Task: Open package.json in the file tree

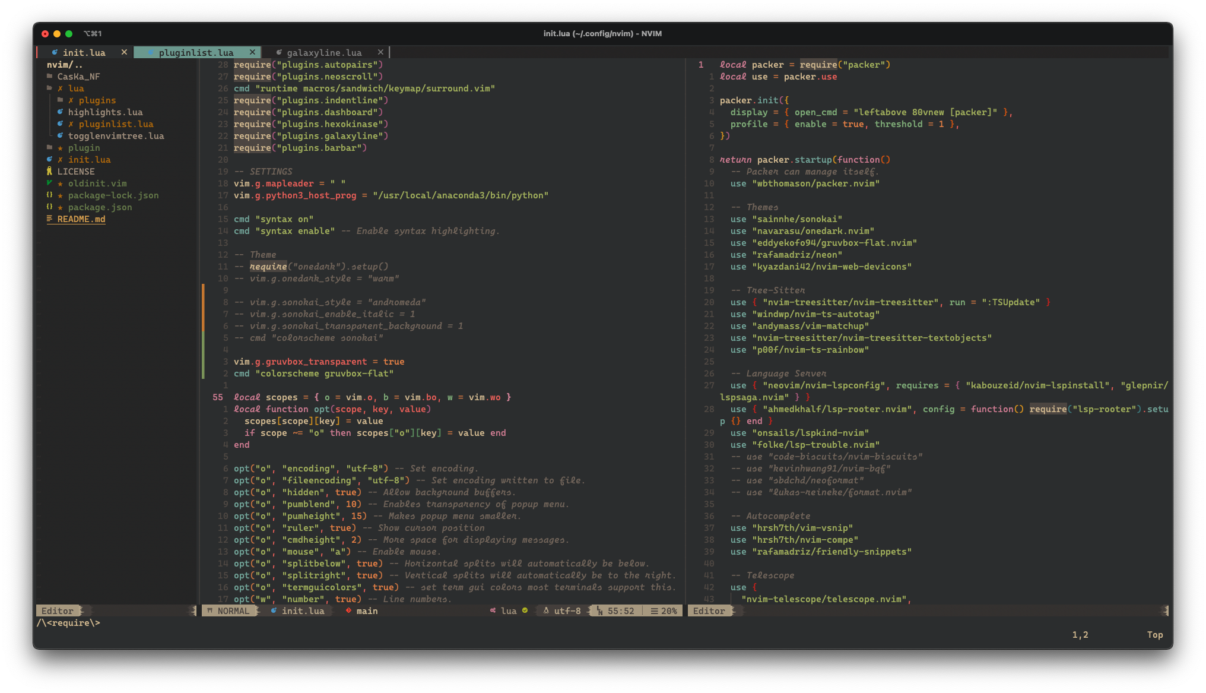Action: pos(100,207)
